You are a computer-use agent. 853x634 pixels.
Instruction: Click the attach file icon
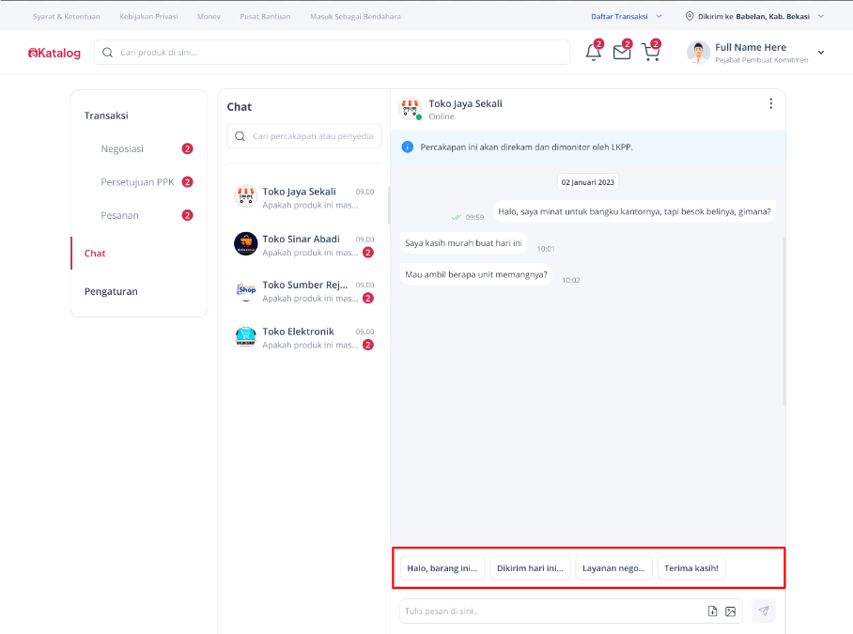tap(712, 611)
